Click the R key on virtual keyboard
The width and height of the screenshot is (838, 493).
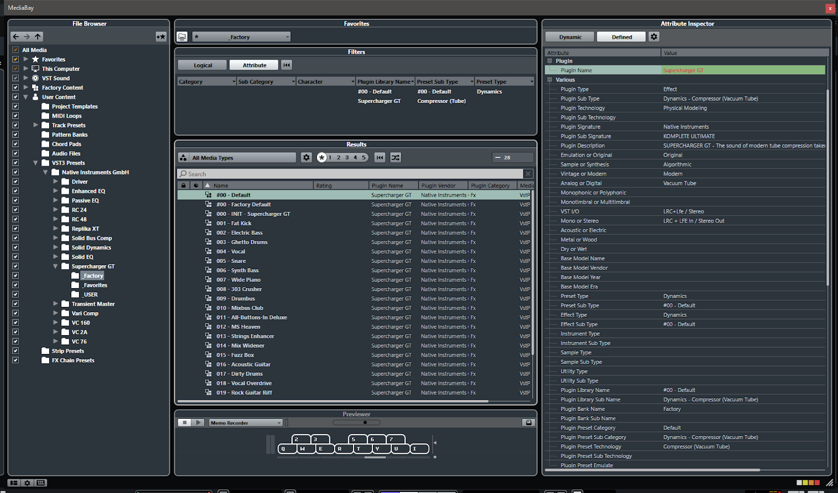[343, 449]
